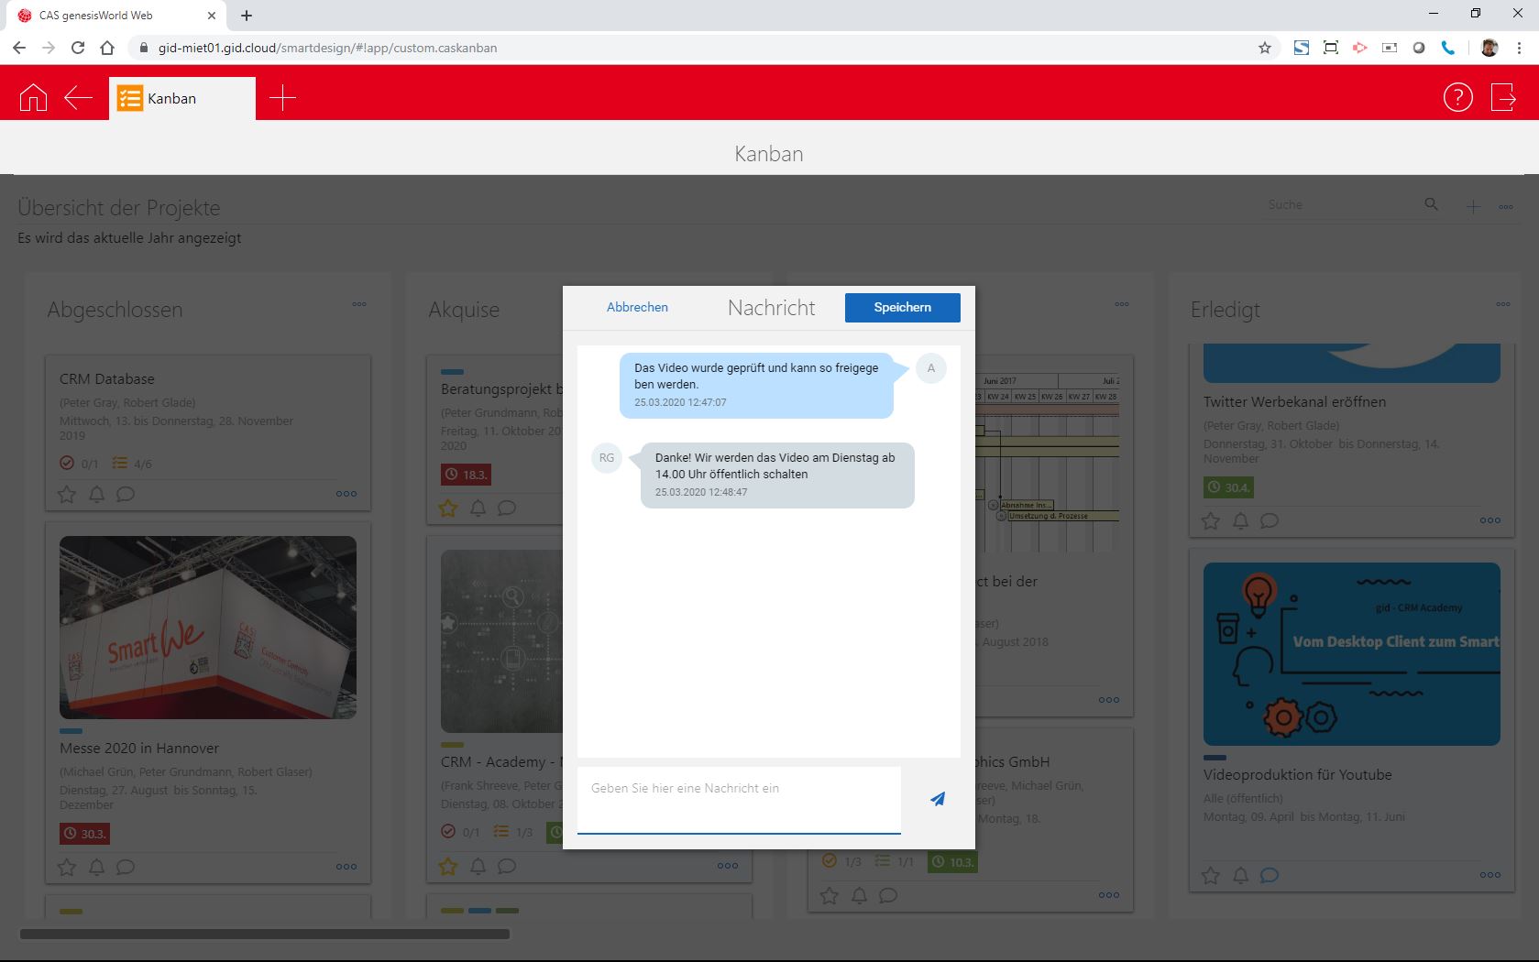Open Messe 2020 card options menu
The height and width of the screenshot is (962, 1539).
346,867
